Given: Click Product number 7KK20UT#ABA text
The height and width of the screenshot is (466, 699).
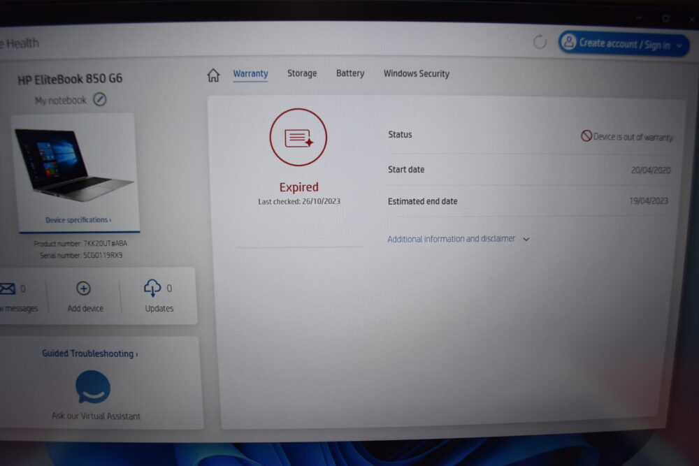Looking at the screenshot, I should [80, 243].
